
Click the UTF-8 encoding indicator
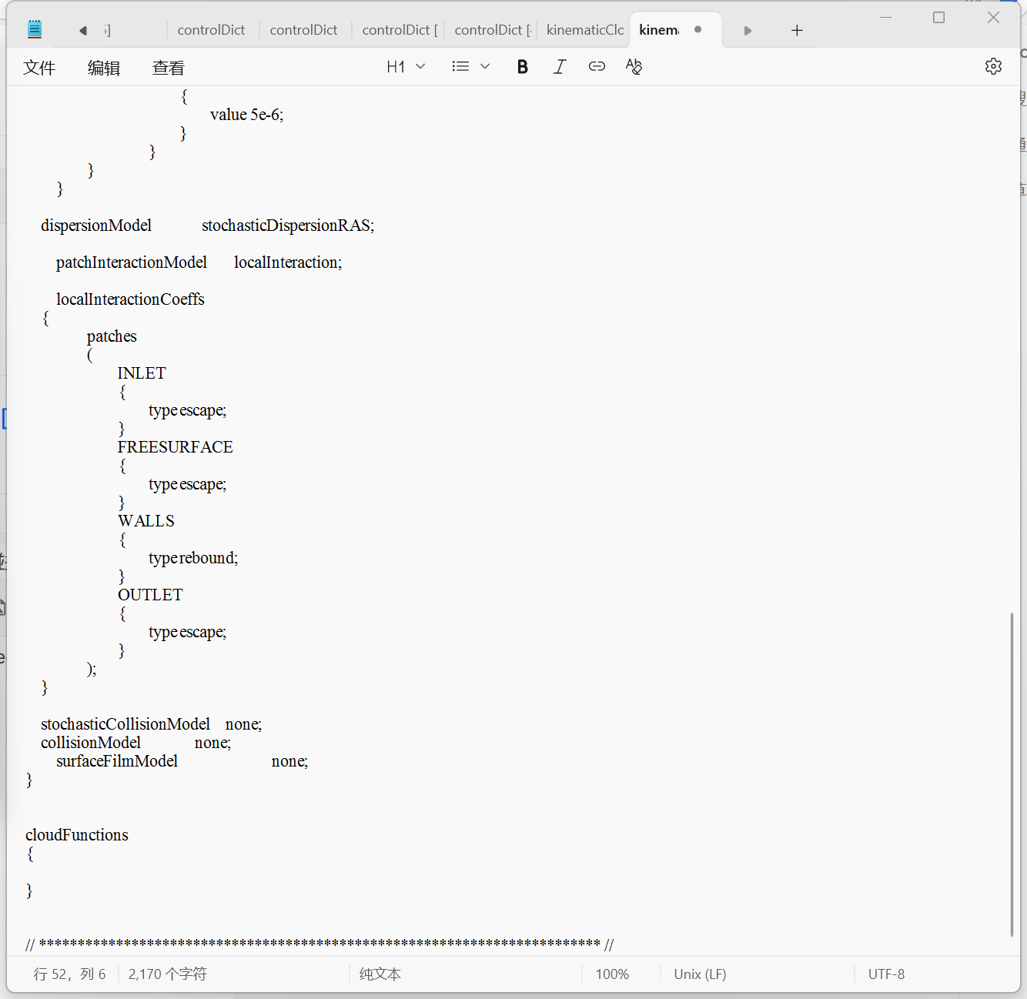pos(886,974)
